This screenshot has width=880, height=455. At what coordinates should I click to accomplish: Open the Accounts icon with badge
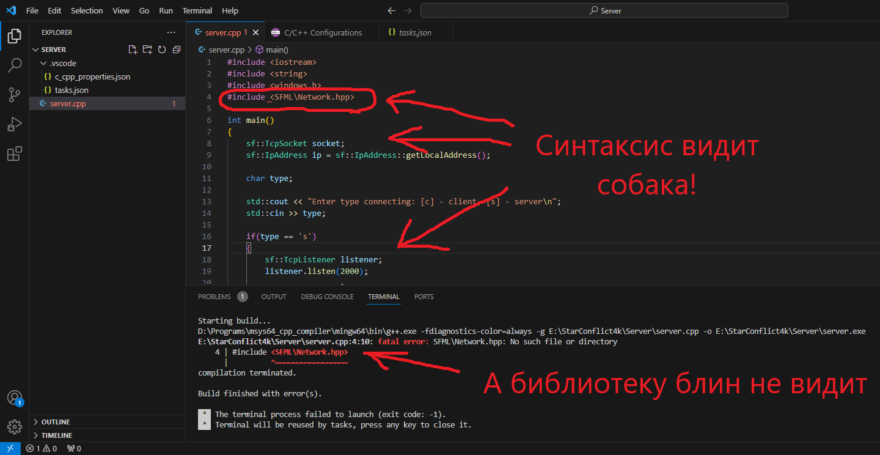click(x=14, y=398)
